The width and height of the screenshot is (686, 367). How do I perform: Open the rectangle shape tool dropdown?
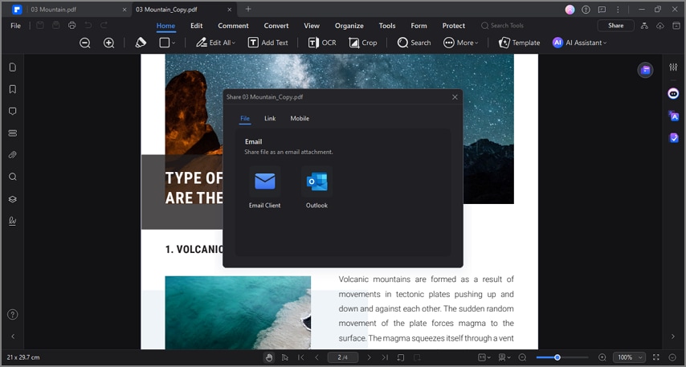(167, 43)
